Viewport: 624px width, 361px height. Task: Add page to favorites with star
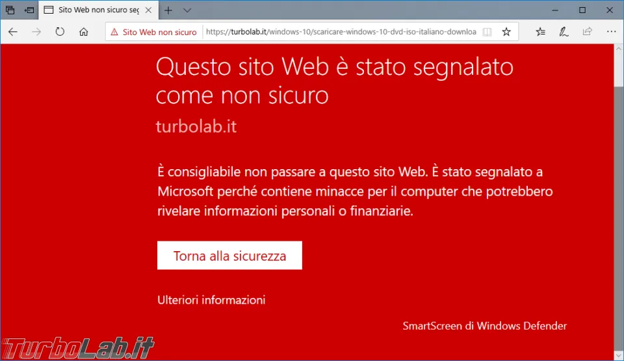(x=506, y=32)
